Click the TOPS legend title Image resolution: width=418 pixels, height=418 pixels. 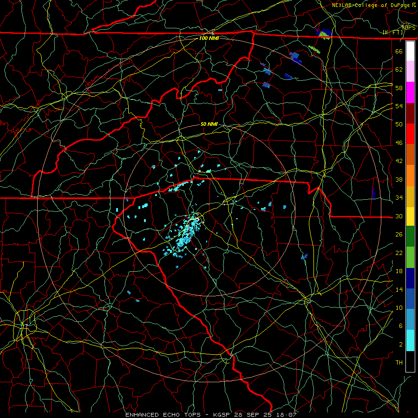[x=408, y=27]
